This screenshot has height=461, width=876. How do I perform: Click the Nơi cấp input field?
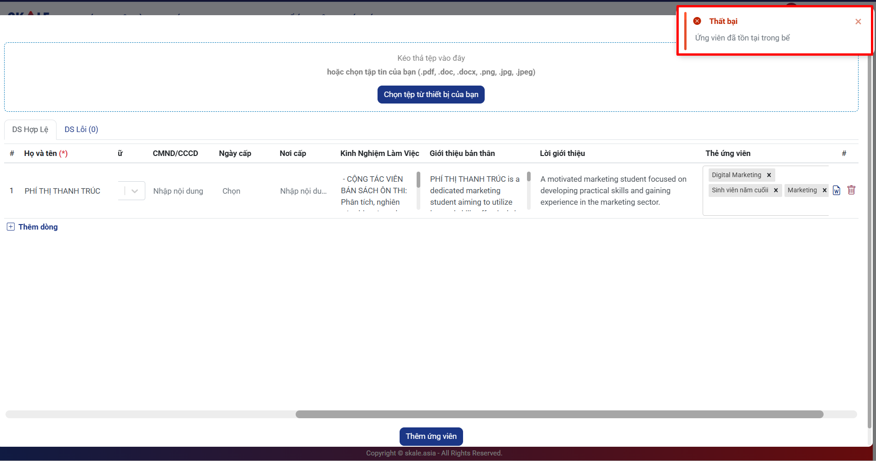(303, 191)
